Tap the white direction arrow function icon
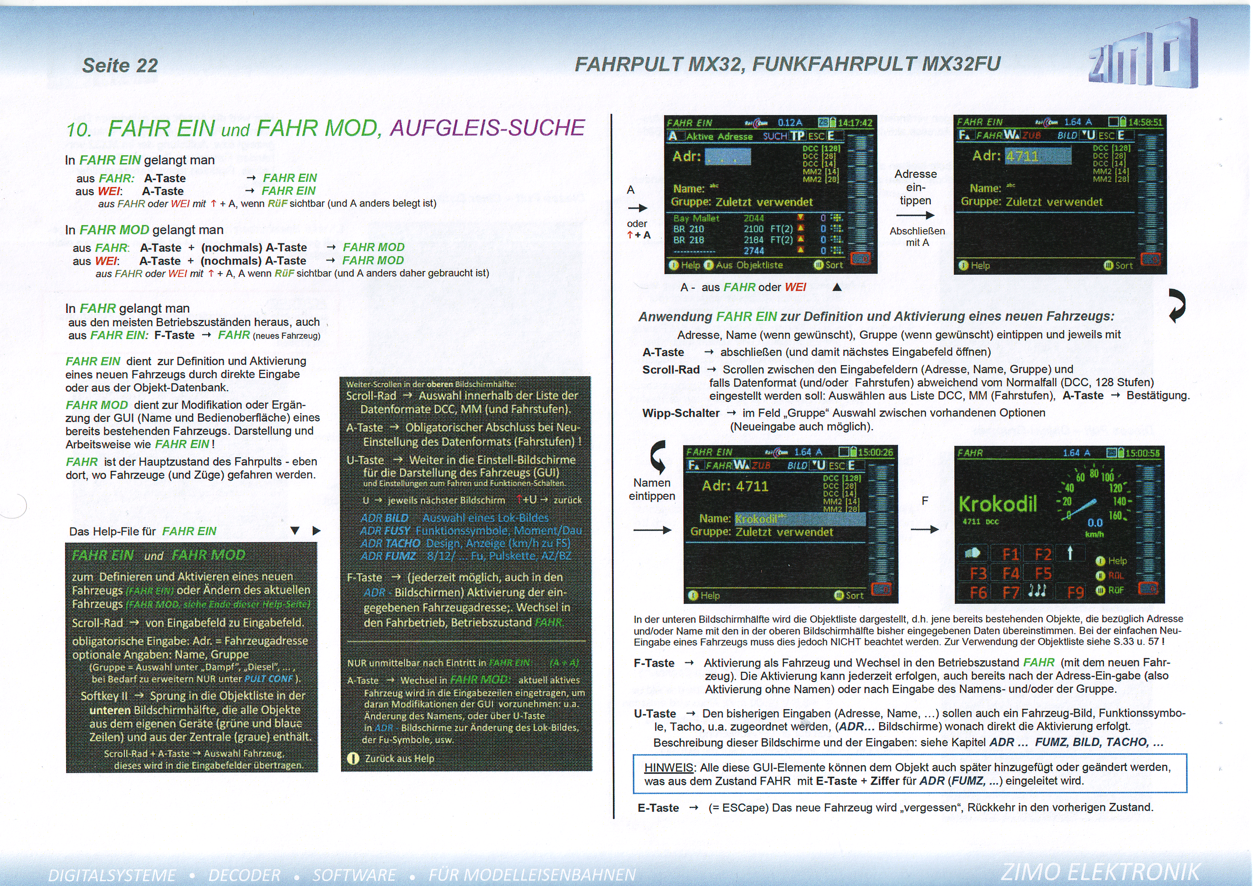 coord(1070,553)
